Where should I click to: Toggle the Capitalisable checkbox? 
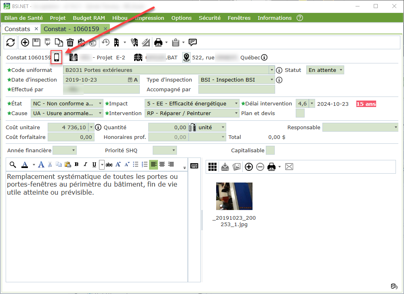(270, 151)
